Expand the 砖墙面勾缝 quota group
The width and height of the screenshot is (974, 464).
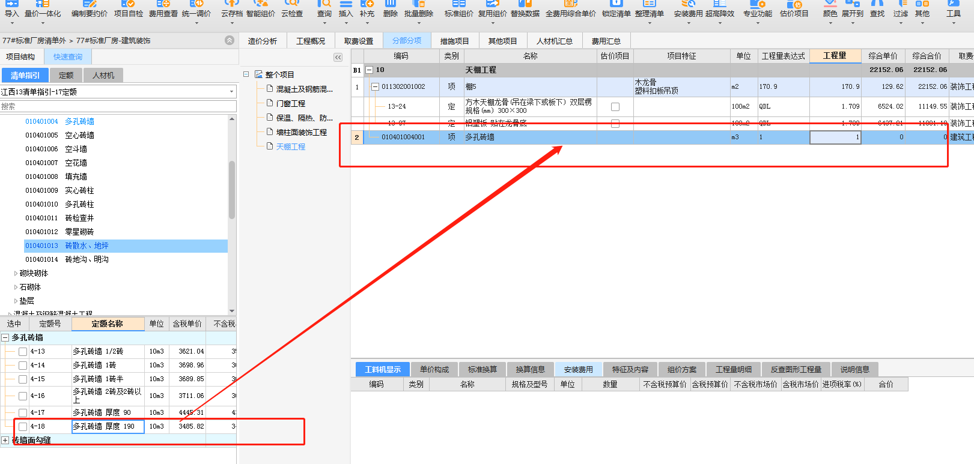click(x=5, y=441)
